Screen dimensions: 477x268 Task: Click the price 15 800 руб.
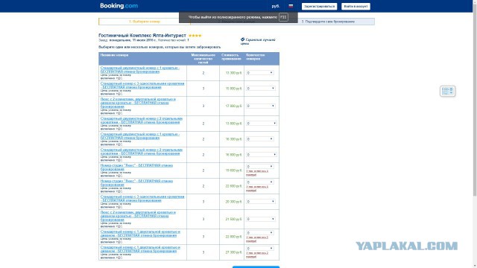click(x=233, y=89)
